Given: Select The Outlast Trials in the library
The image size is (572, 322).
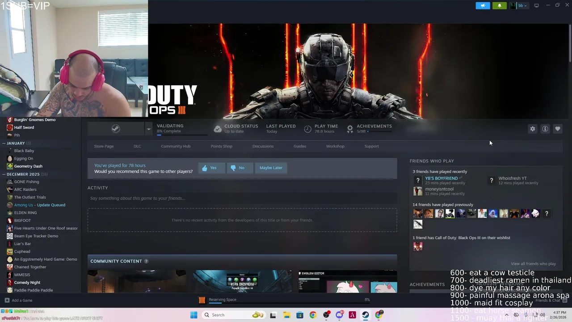Looking at the screenshot, I should pos(30,197).
